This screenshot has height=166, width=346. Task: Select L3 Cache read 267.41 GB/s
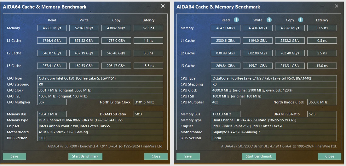pyautogui.click(x=52, y=66)
